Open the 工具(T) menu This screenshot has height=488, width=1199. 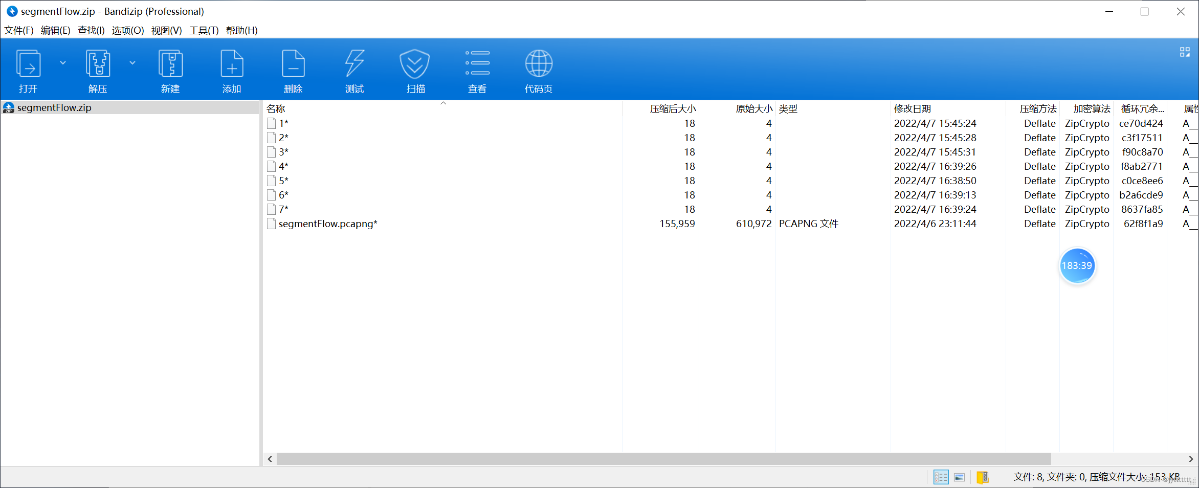tap(204, 31)
